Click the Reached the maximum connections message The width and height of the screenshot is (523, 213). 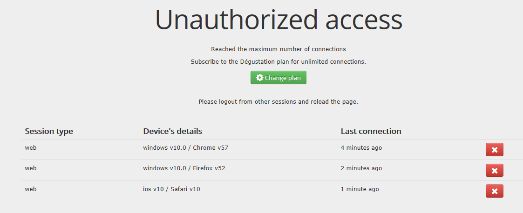click(278, 49)
